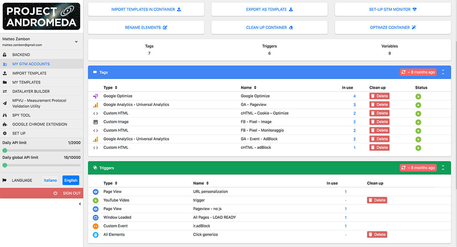Sort Tags table by Type
The width and height of the screenshot is (457, 247).
tap(110, 88)
